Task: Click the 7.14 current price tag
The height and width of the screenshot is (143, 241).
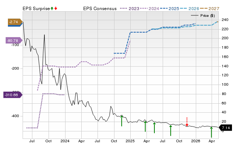Action: (x=225, y=128)
